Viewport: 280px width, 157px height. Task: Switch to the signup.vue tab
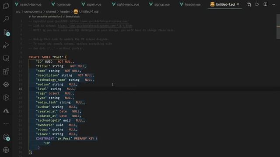click(159, 4)
